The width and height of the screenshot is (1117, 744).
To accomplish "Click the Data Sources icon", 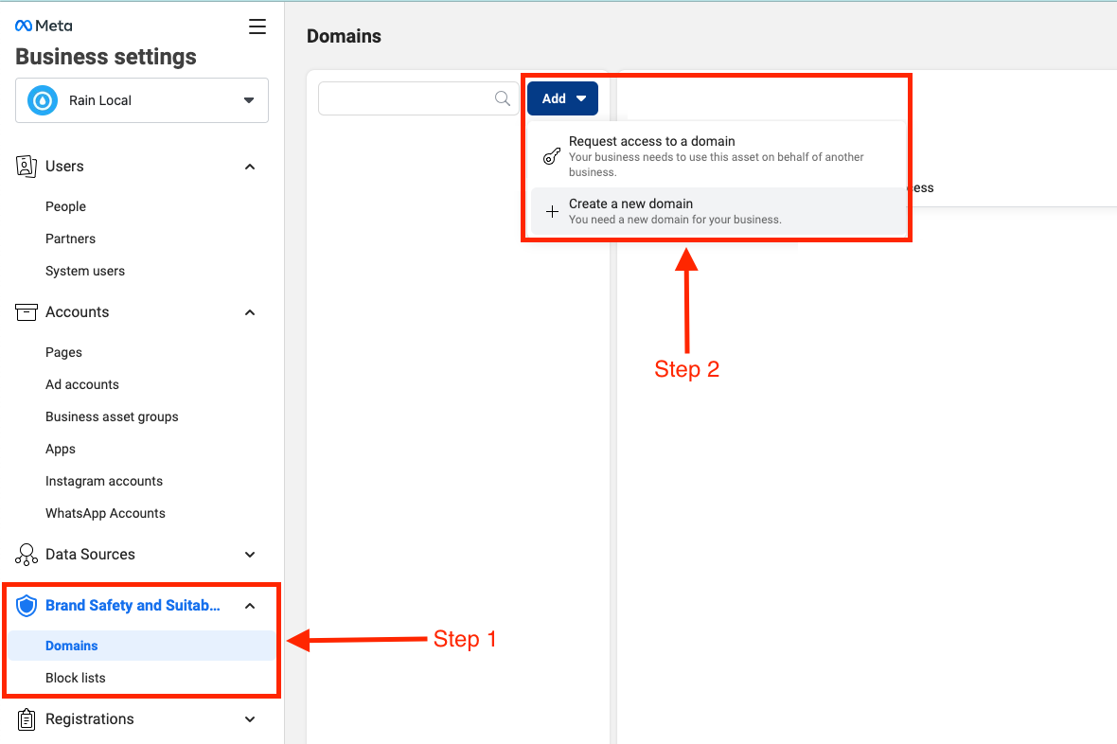I will click(26, 554).
